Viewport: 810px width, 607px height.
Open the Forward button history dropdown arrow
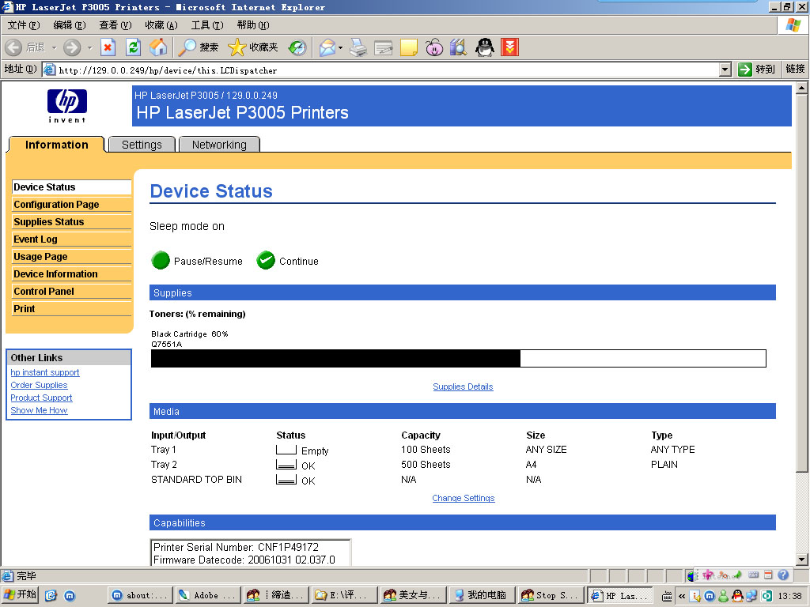pyautogui.click(x=89, y=47)
